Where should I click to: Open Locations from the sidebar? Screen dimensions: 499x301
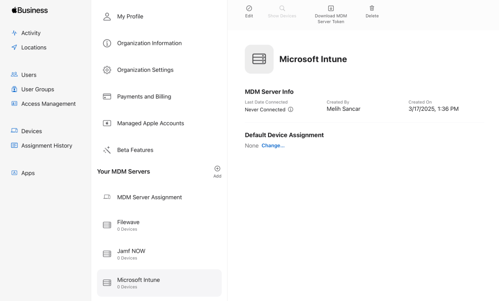[x=34, y=47]
